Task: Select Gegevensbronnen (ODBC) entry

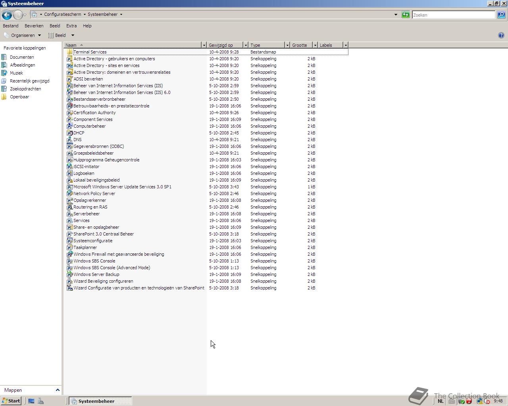Action: pyautogui.click(x=98, y=146)
